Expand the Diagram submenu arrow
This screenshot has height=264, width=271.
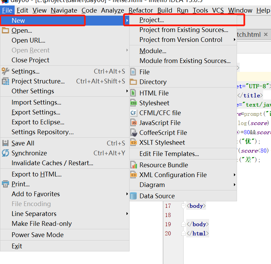click(x=234, y=185)
